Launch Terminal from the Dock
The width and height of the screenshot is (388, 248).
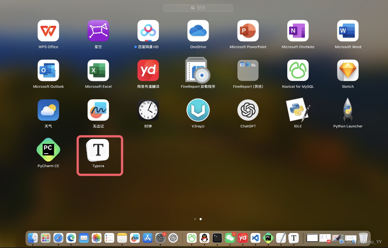point(217,238)
